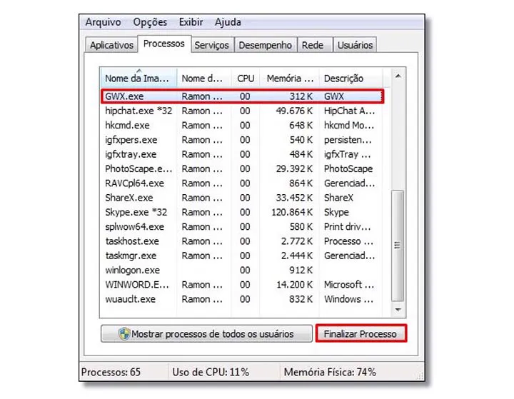The image size is (514, 399).
Task: Click the Microsoft ... description cell
Action: (349, 285)
